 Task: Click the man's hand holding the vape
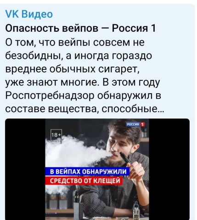click(136, 171)
